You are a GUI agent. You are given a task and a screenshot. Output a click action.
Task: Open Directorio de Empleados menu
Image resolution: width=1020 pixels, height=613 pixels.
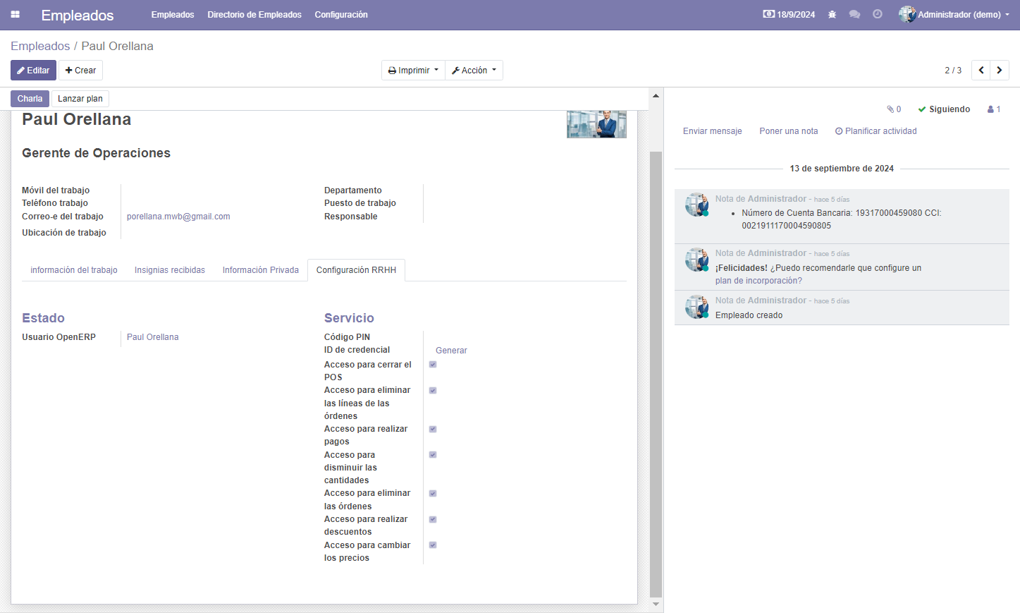pyautogui.click(x=254, y=14)
